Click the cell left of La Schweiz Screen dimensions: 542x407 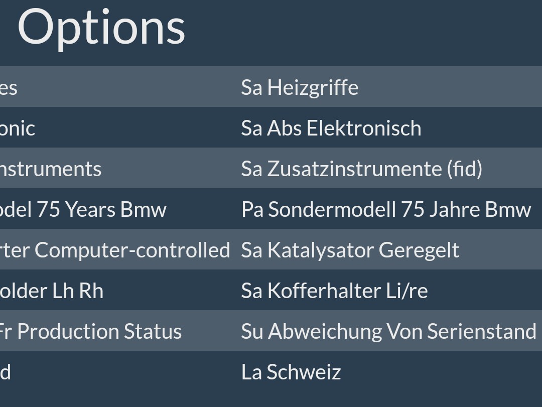[x=6, y=372]
